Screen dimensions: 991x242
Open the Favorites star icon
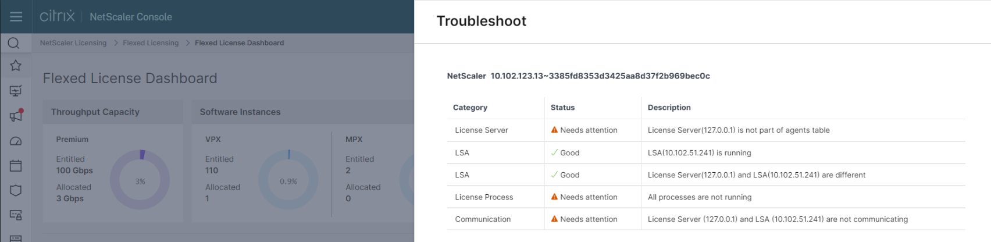16,65
